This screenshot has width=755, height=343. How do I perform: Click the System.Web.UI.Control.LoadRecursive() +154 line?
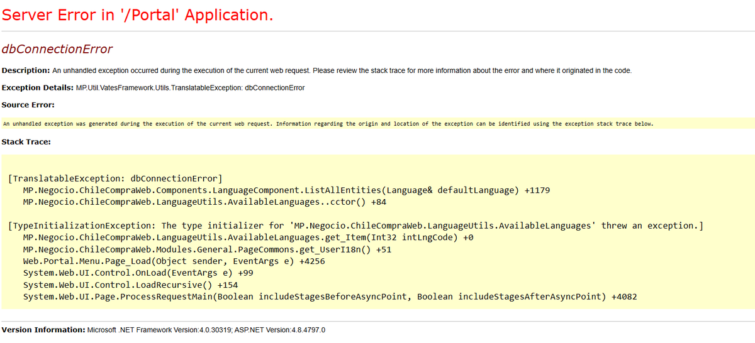130,285
